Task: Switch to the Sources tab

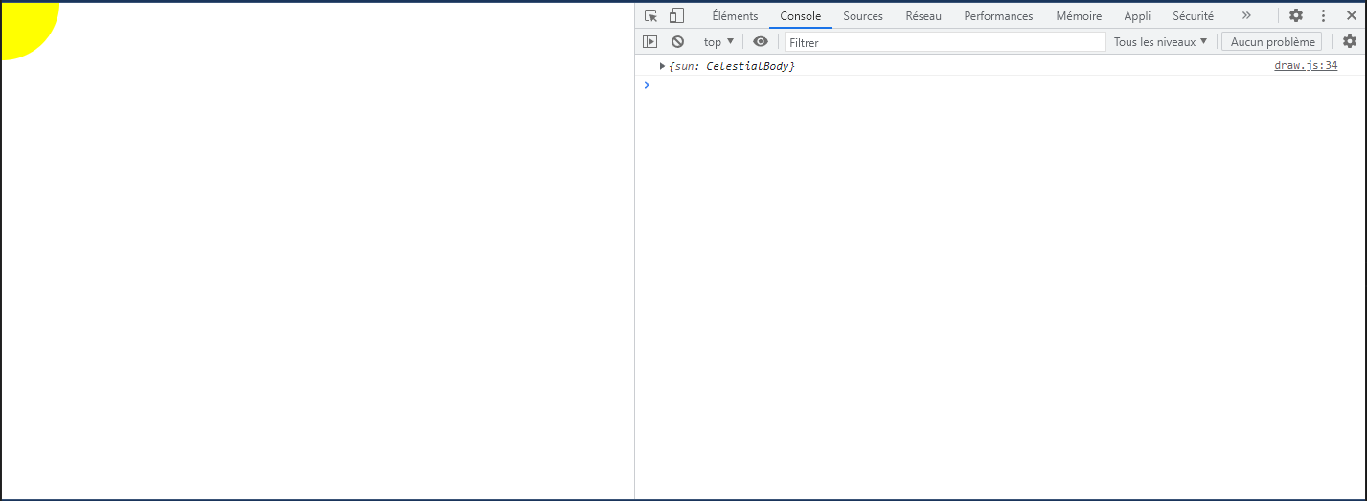Action: 863,16
